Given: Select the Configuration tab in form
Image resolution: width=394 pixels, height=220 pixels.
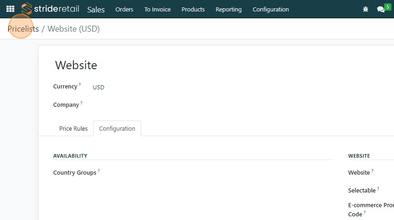Looking at the screenshot, I should [117, 129].
